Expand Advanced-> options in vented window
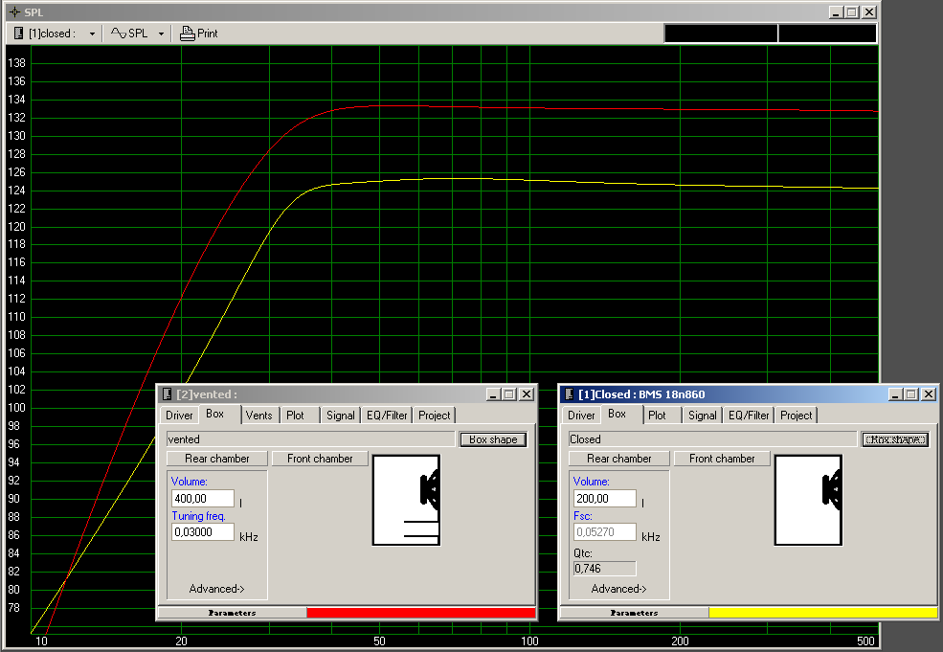Viewport: 943px width, 652px height. (x=216, y=589)
